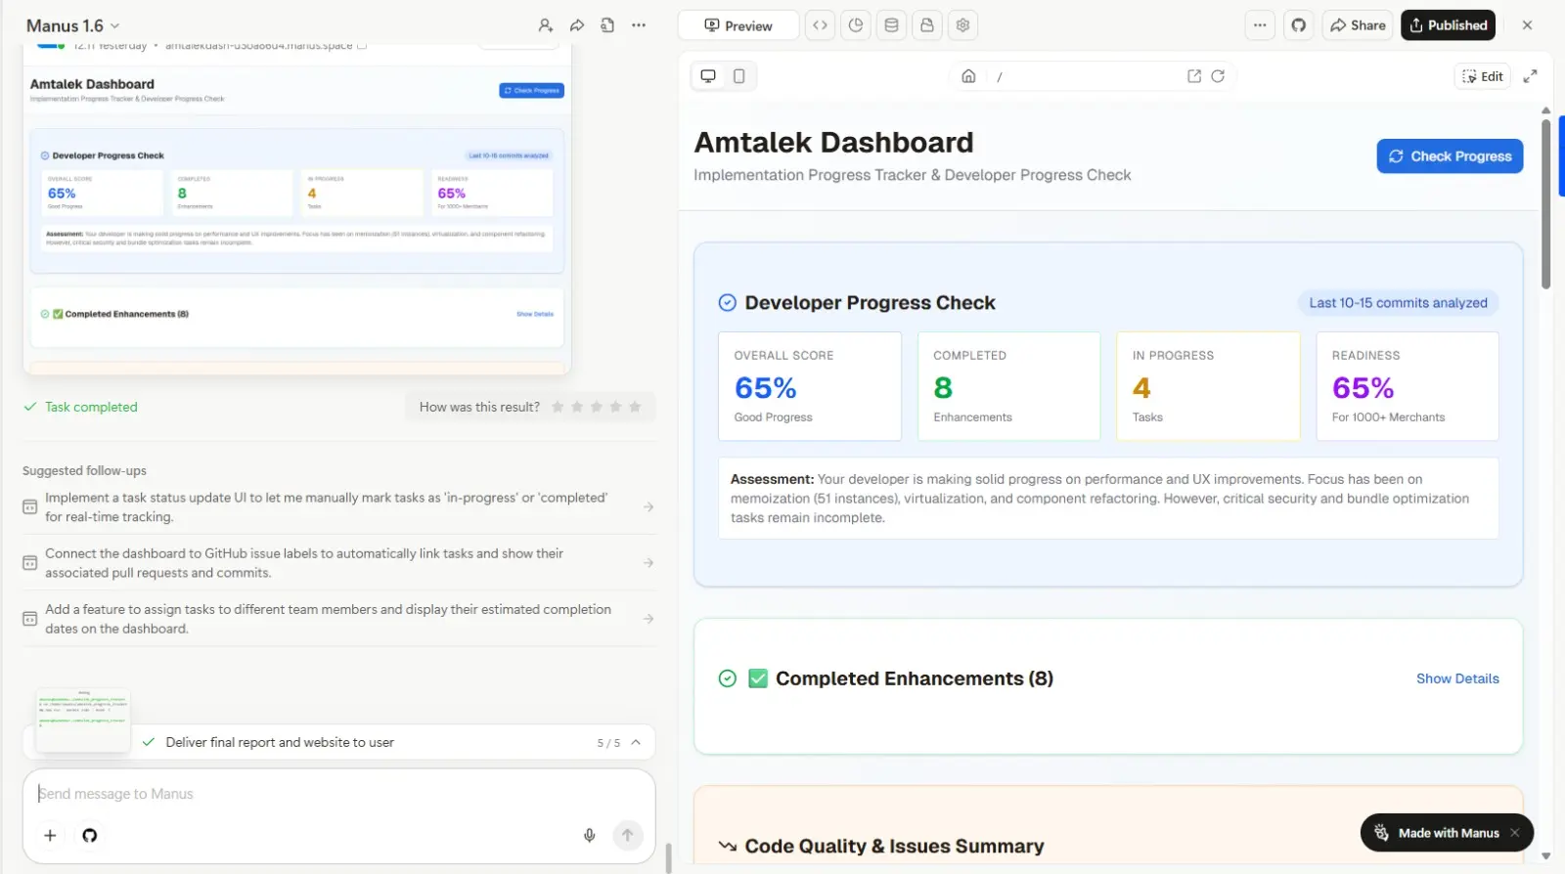Viewport: 1565px width, 874px height.
Task: Go to preview home page icon
Action: pyautogui.click(x=968, y=76)
